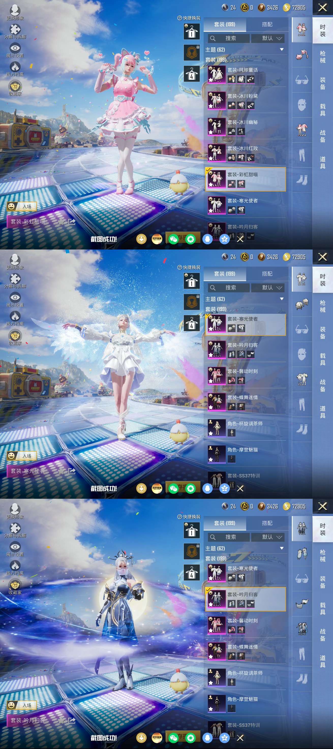Toggle 展示设置 eye on the 吟月归客 preview screen
Image resolution: width=333 pixels, height=749 pixels.
point(15,549)
